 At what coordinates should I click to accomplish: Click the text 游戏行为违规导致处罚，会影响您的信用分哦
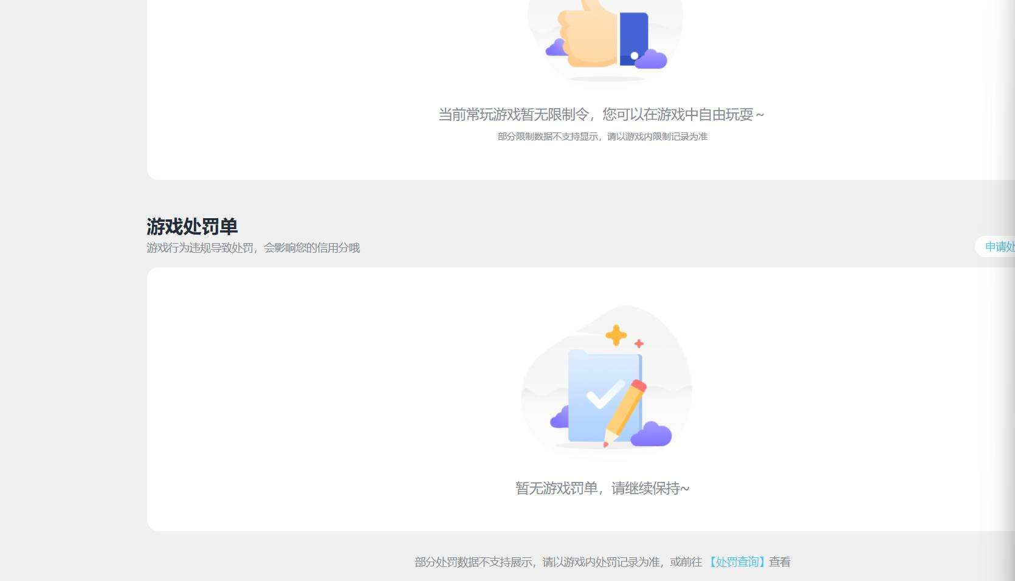coord(253,248)
